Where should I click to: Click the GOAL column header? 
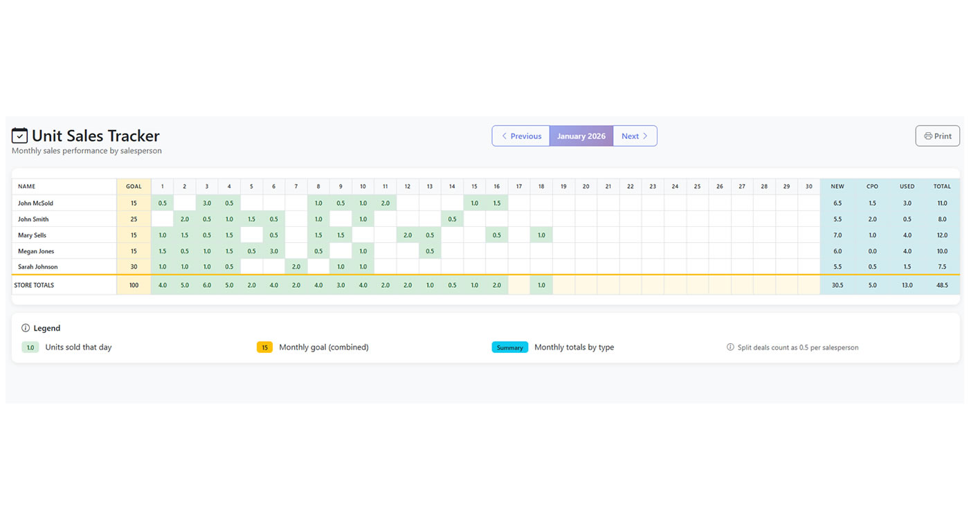tap(134, 186)
